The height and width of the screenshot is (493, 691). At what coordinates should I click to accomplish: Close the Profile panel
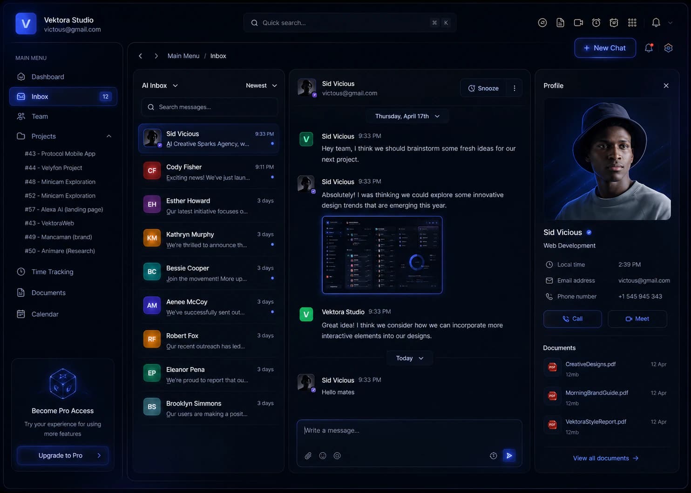pos(666,86)
